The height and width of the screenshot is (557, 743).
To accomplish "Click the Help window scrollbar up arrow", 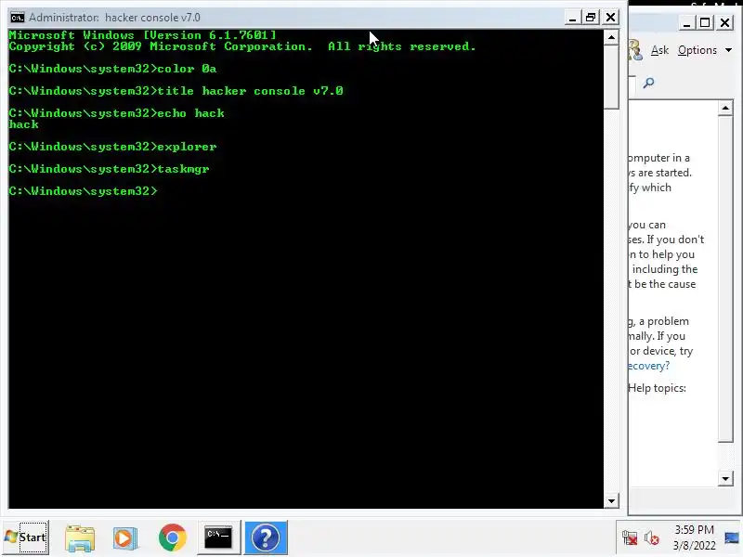I will pyautogui.click(x=725, y=109).
